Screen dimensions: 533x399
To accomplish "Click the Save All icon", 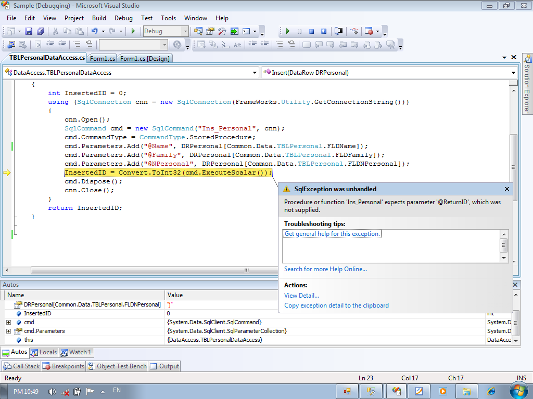I will [x=41, y=31].
